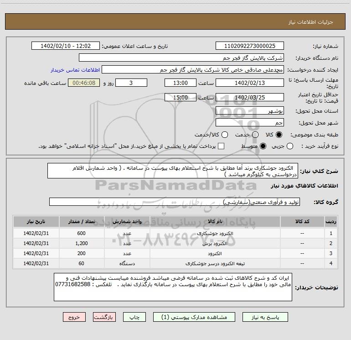
Task: Select the تیغه الکترود درسر جوشکاری row name
Action: 215,264
